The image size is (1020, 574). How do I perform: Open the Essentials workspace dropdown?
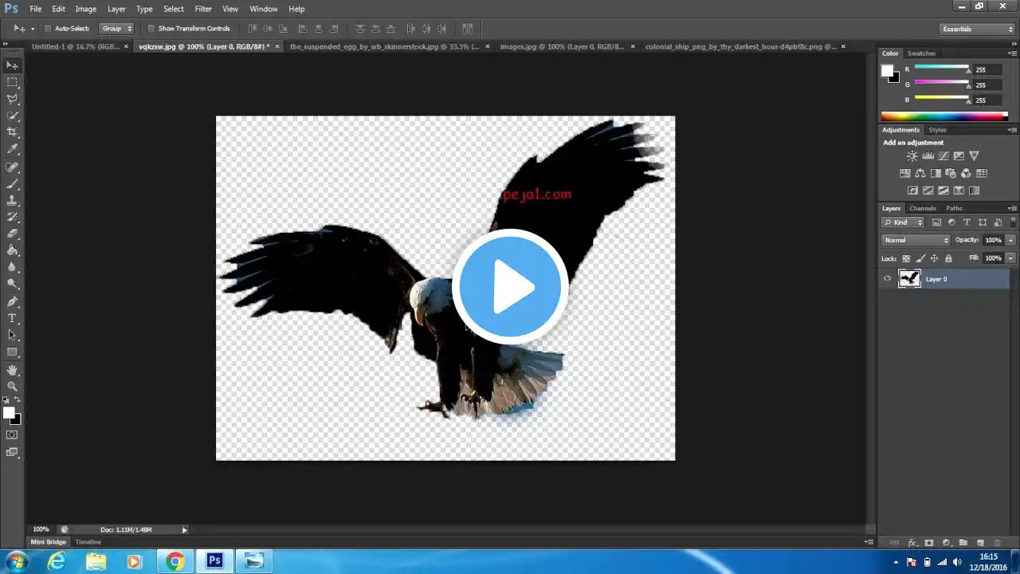(x=977, y=29)
